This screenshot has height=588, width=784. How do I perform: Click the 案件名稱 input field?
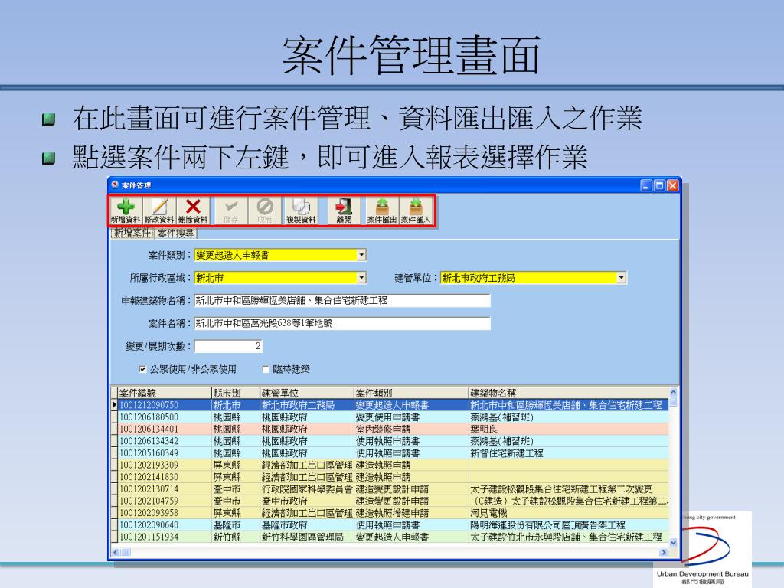342,324
